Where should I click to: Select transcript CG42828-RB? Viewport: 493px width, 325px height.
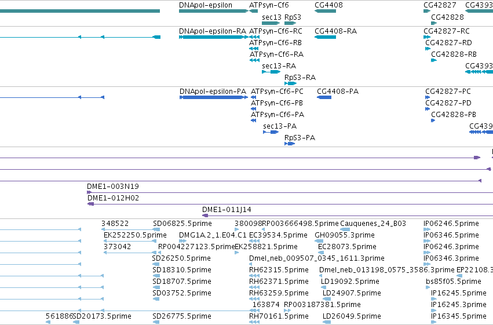[x=434, y=60]
